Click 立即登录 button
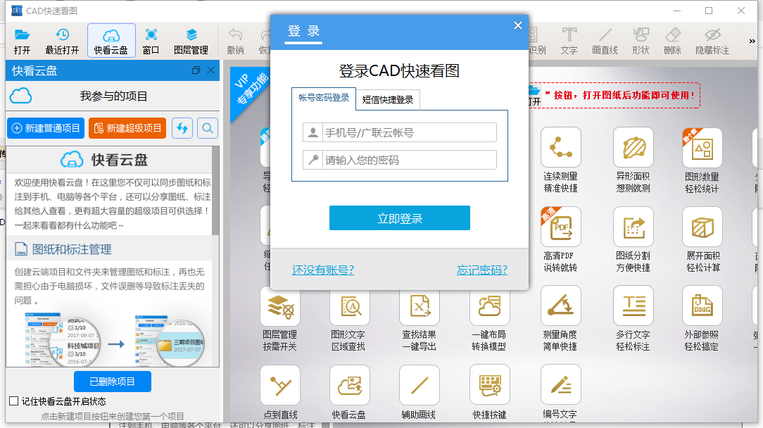 pyautogui.click(x=400, y=218)
